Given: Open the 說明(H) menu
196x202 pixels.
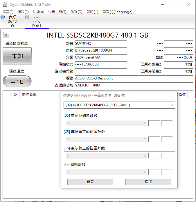Looking at the screenshot, I should (92, 12).
